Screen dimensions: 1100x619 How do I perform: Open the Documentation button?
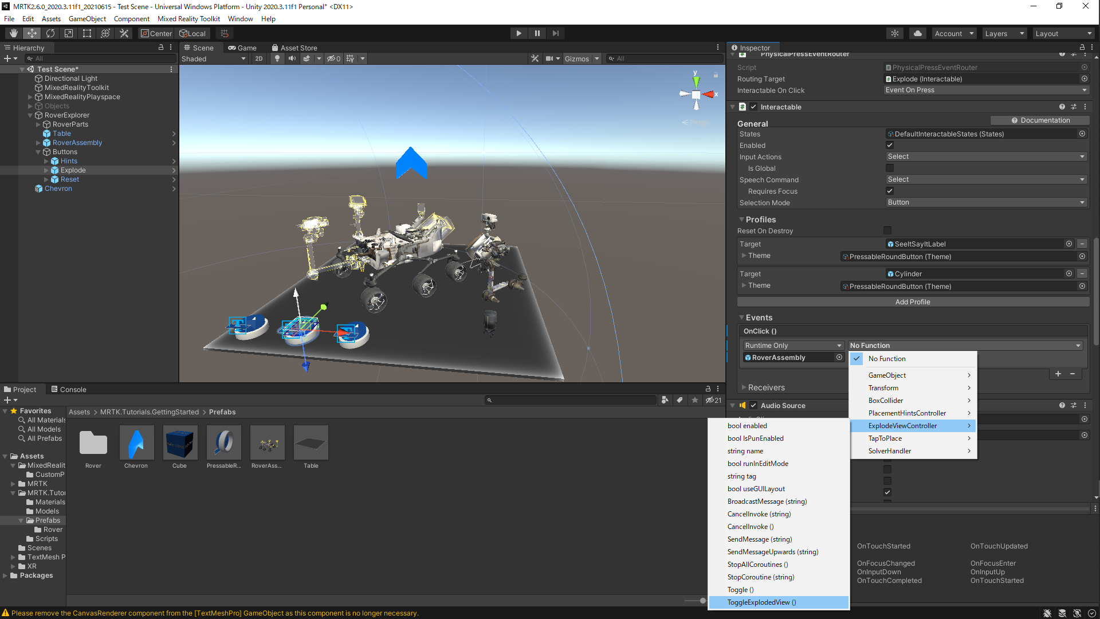click(x=1040, y=120)
